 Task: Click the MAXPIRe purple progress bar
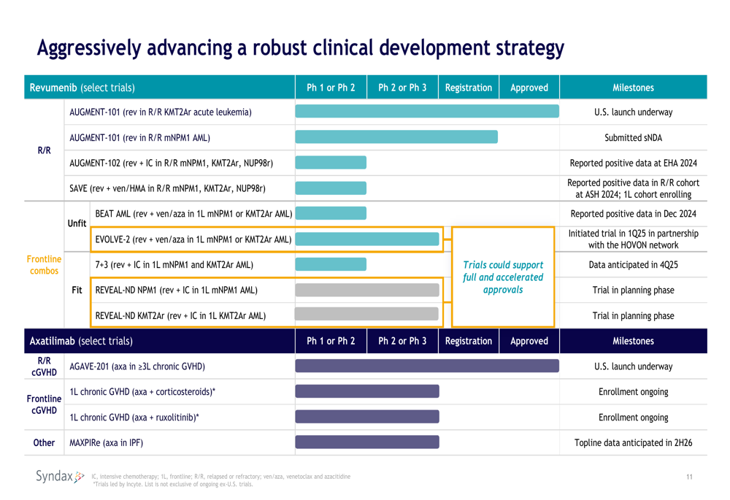click(367, 442)
